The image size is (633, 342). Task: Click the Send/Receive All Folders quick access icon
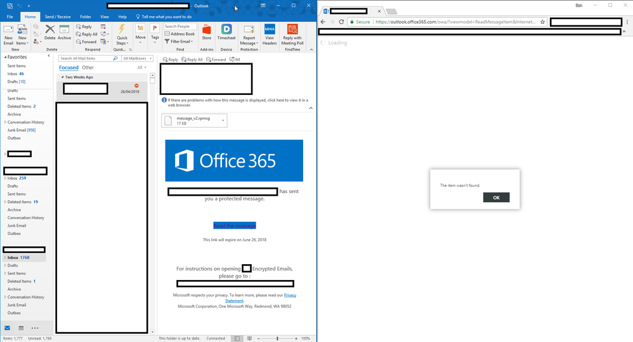(x=10, y=6)
